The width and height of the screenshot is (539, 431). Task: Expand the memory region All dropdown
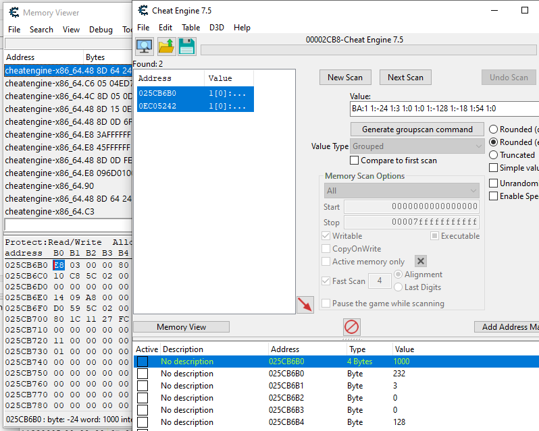401,191
